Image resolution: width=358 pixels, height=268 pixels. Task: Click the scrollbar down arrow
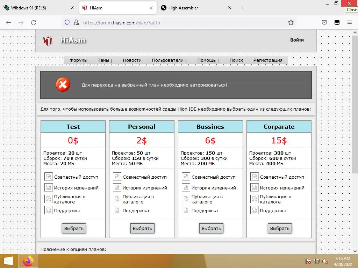coord(355,251)
